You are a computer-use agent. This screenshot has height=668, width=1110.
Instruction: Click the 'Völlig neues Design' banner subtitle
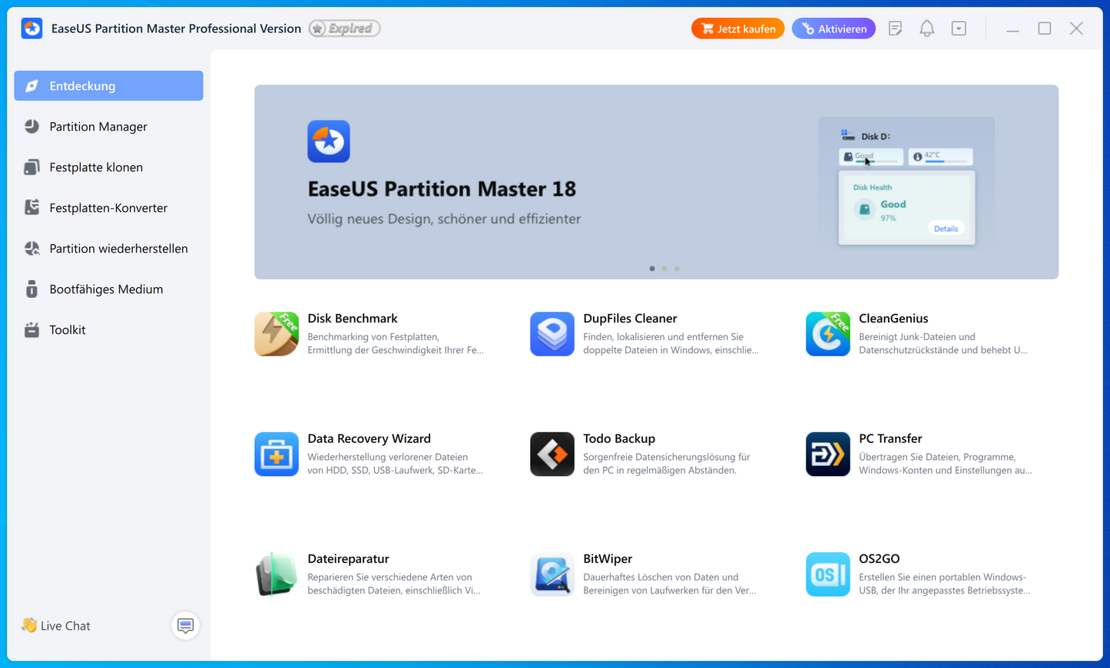point(444,219)
